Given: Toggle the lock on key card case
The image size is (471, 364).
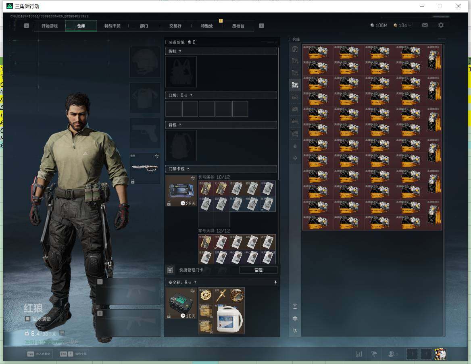Looking at the screenshot, I should pos(169,204).
